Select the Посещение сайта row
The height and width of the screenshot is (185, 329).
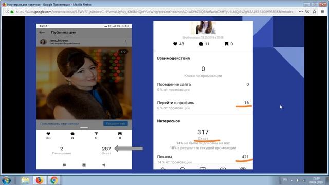203,87
